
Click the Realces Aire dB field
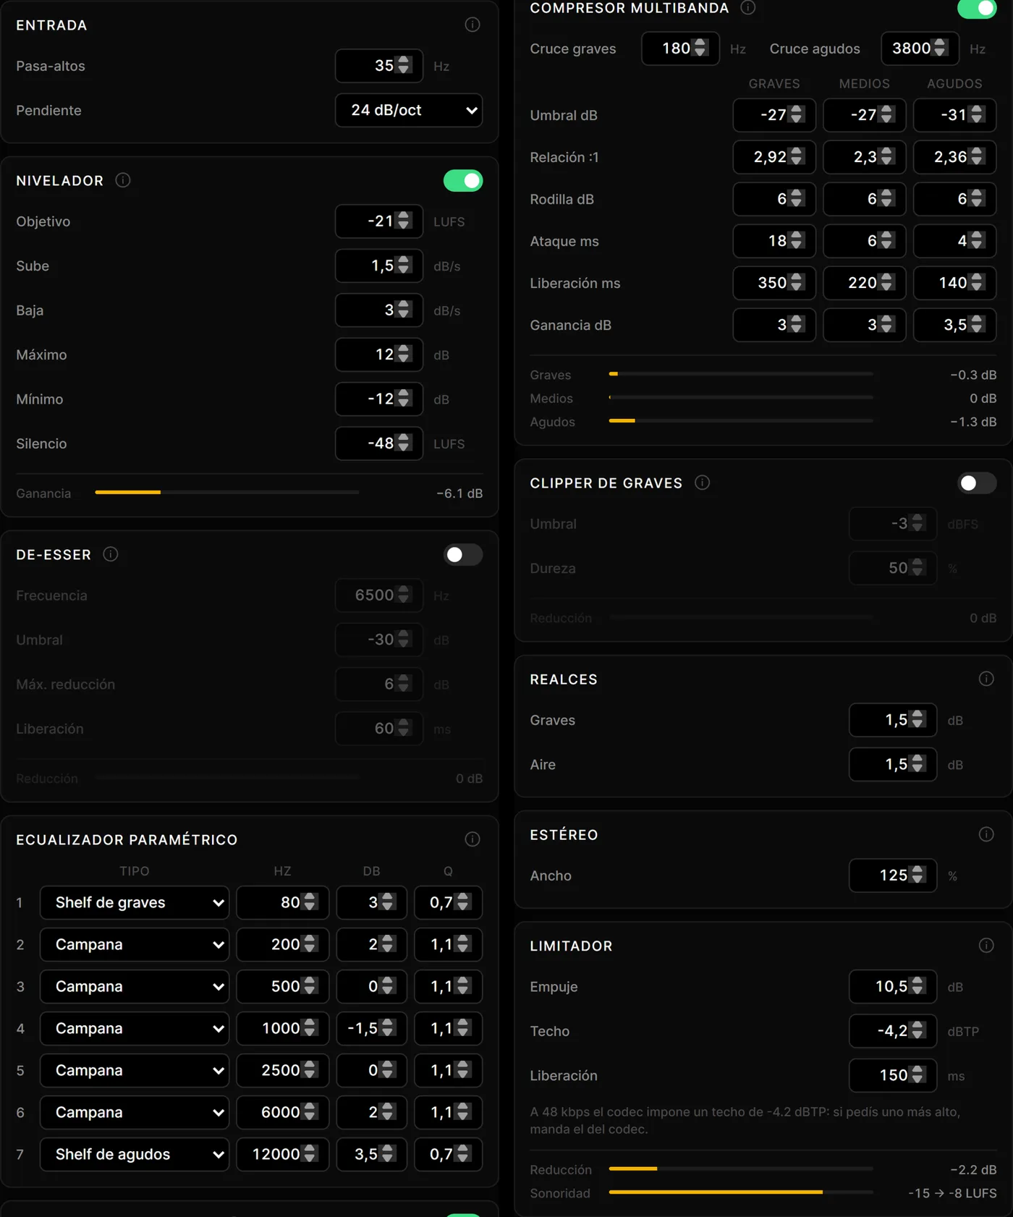pyautogui.click(x=893, y=765)
